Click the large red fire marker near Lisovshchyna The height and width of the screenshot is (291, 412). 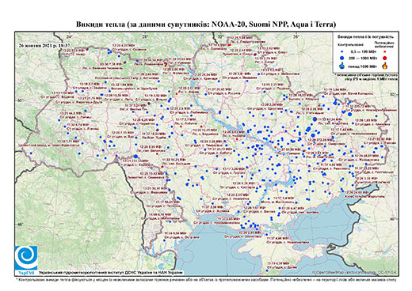pos(166,64)
